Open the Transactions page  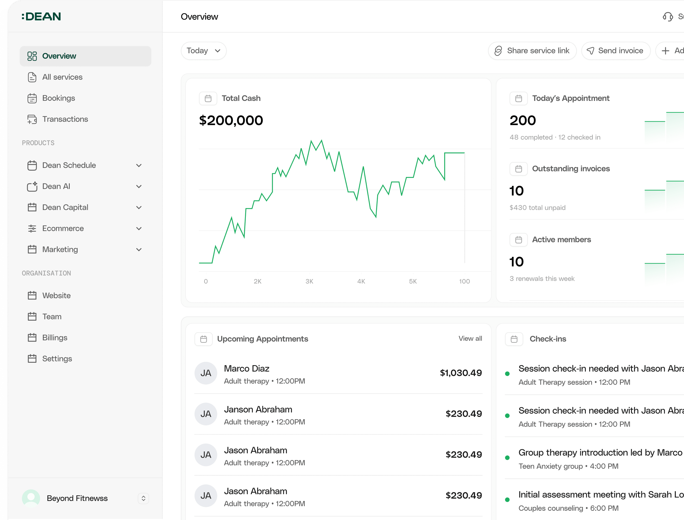point(85,119)
